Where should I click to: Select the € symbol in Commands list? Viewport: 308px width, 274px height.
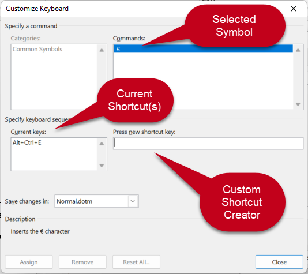point(203,49)
